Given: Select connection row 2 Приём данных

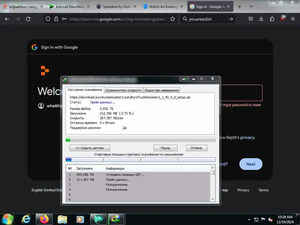Looking at the screenshot, I should coord(138,180).
